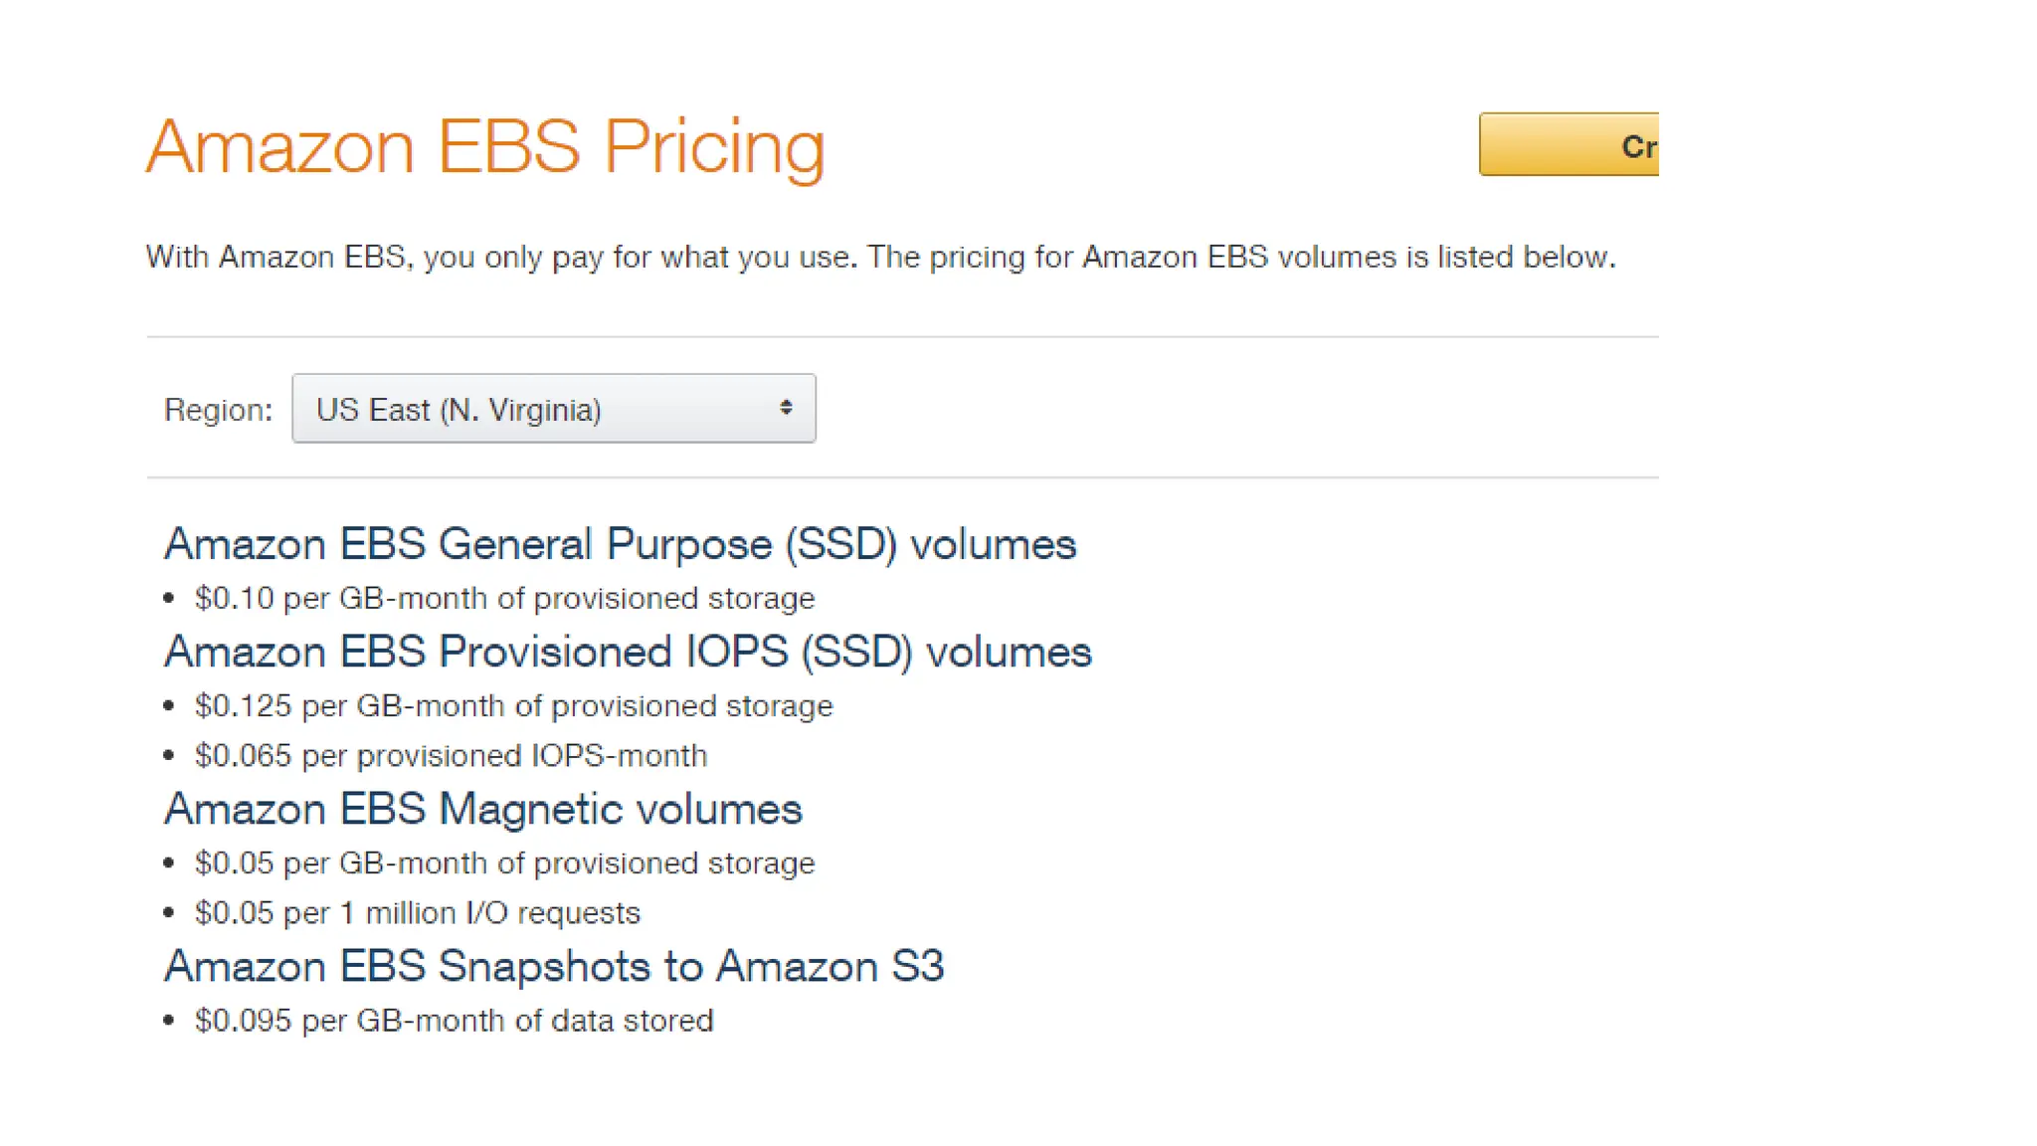
Task: Click the Amazon EBS Pricing page title
Action: tap(485, 147)
